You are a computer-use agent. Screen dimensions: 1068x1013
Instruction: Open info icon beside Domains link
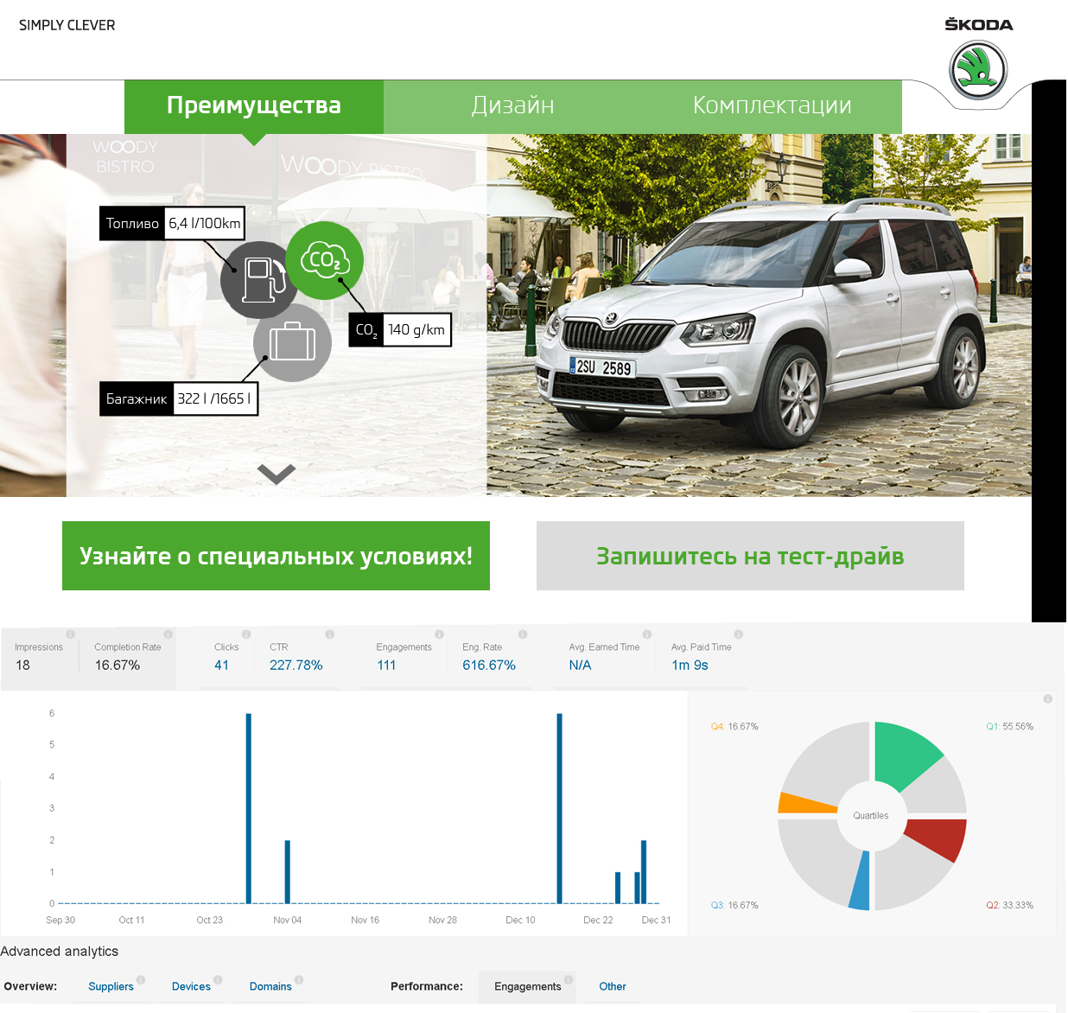click(299, 980)
